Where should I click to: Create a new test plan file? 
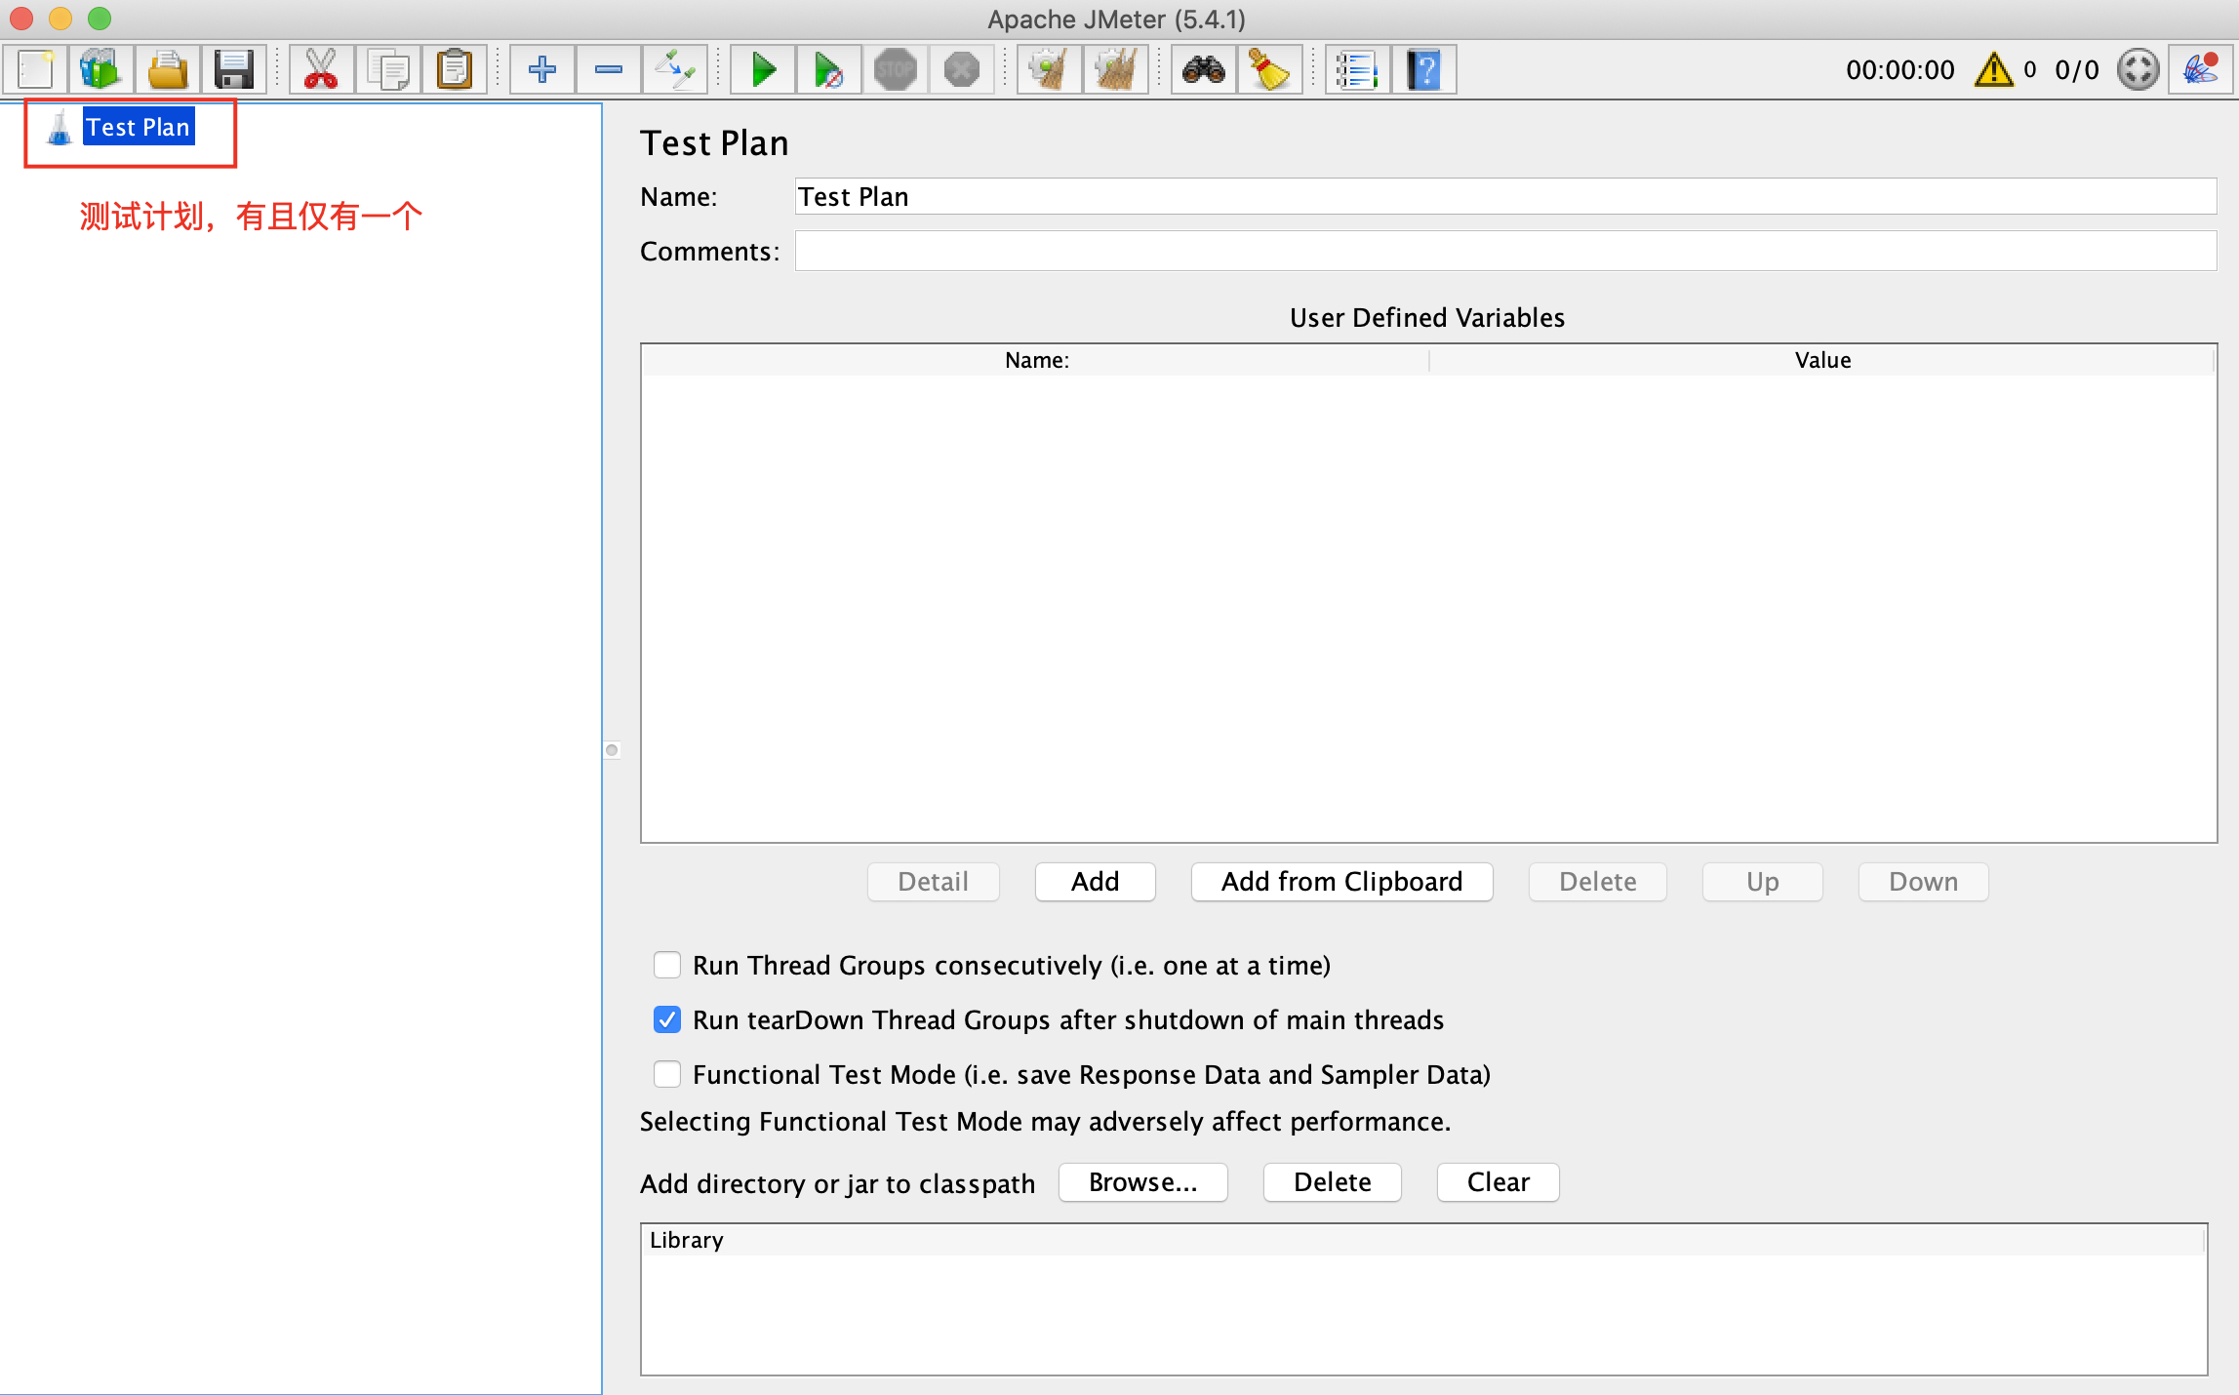pos(34,69)
